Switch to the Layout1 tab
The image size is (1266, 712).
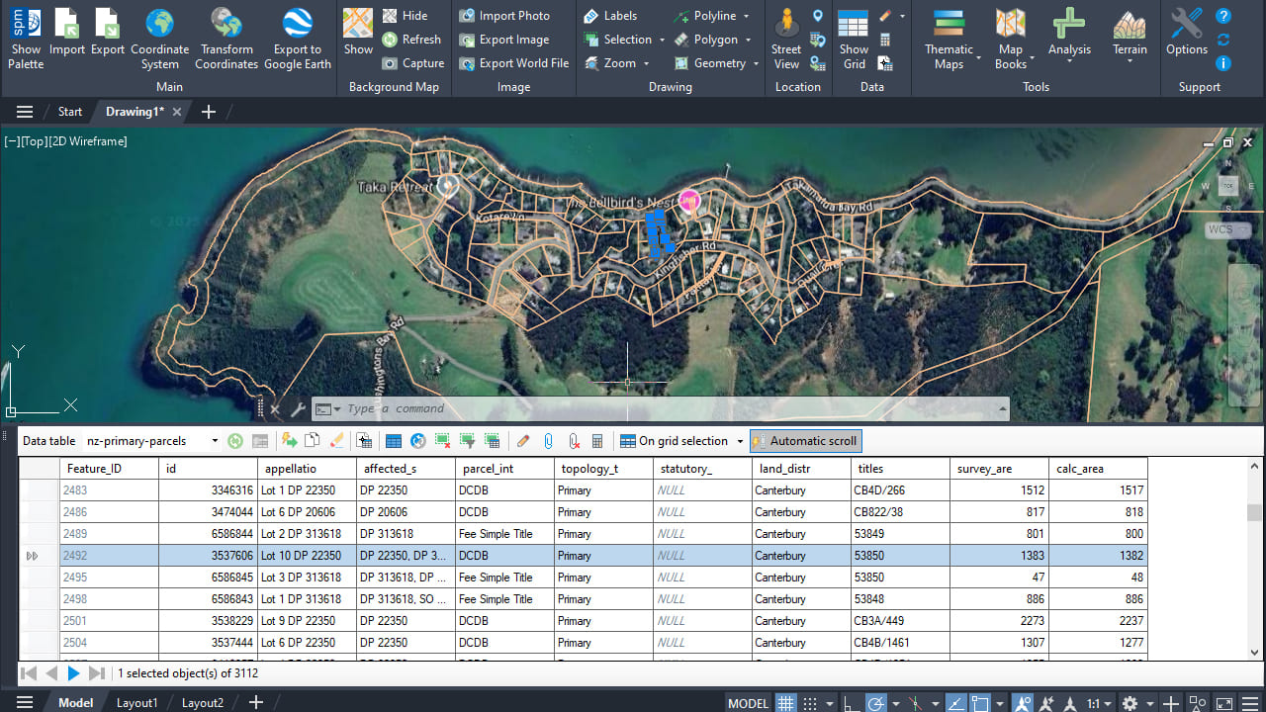click(136, 703)
